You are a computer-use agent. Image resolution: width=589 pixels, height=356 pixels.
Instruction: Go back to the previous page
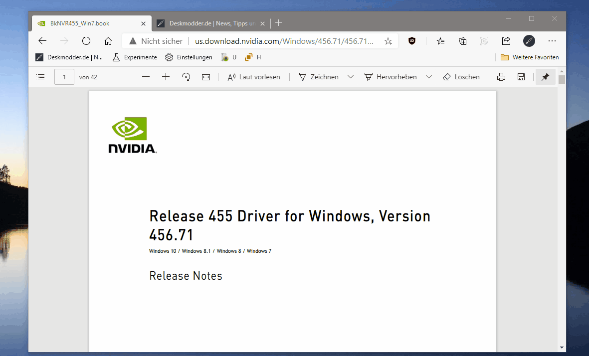(x=42, y=41)
